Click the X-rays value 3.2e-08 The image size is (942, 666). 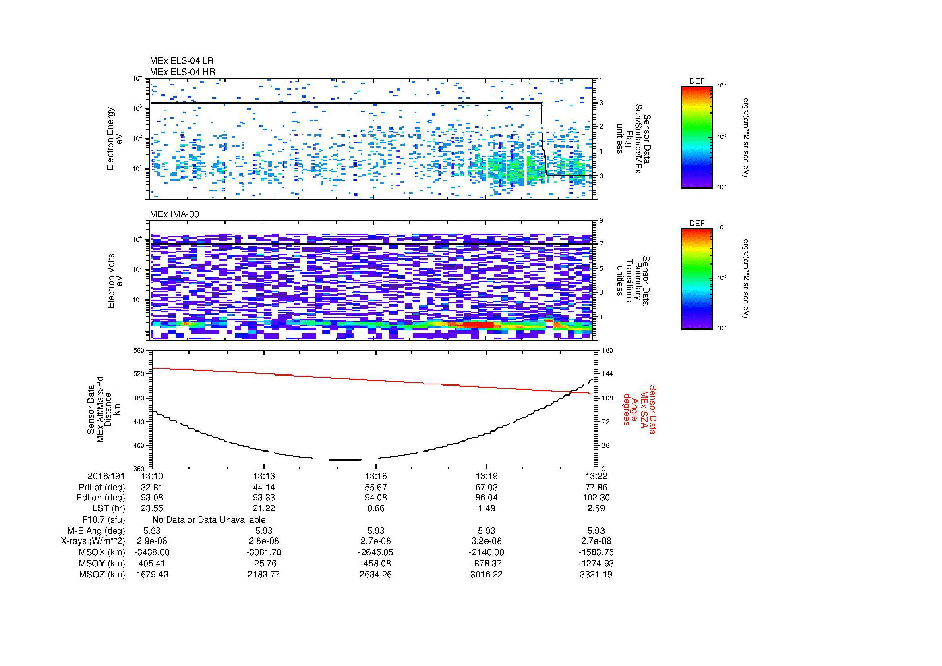point(487,542)
